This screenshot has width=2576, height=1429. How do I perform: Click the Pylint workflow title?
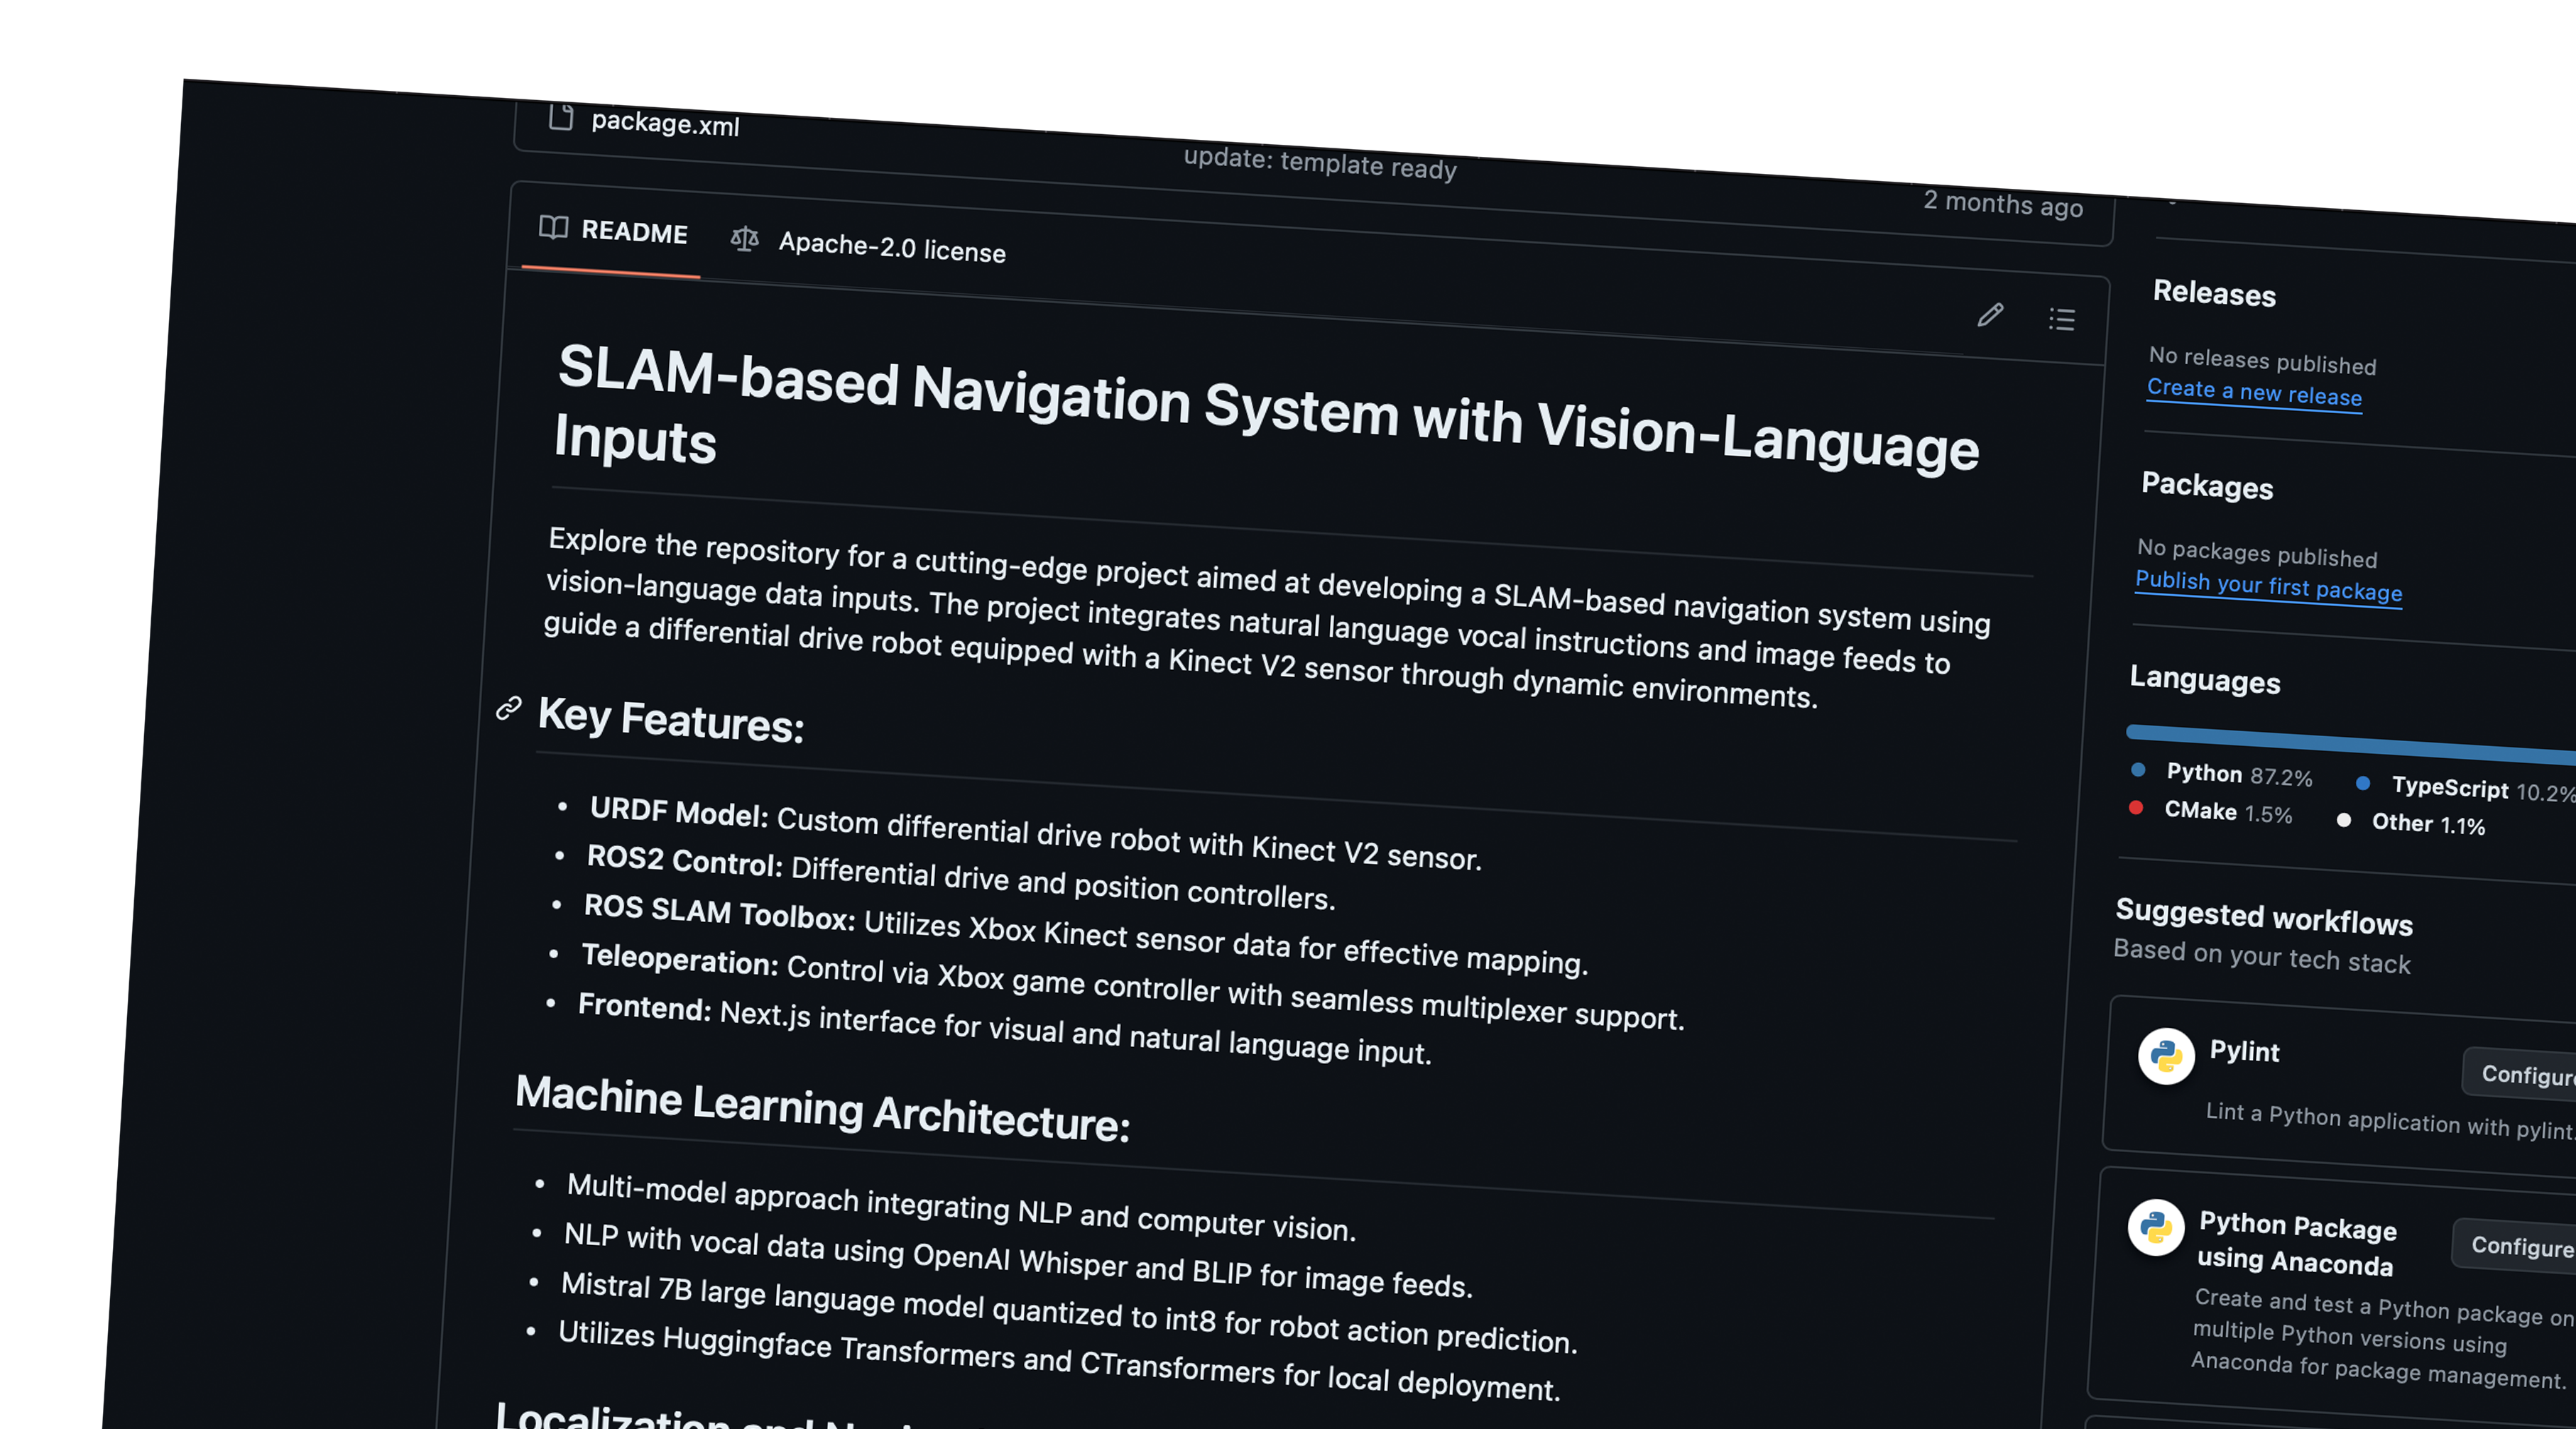pyautogui.click(x=2244, y=1051)
